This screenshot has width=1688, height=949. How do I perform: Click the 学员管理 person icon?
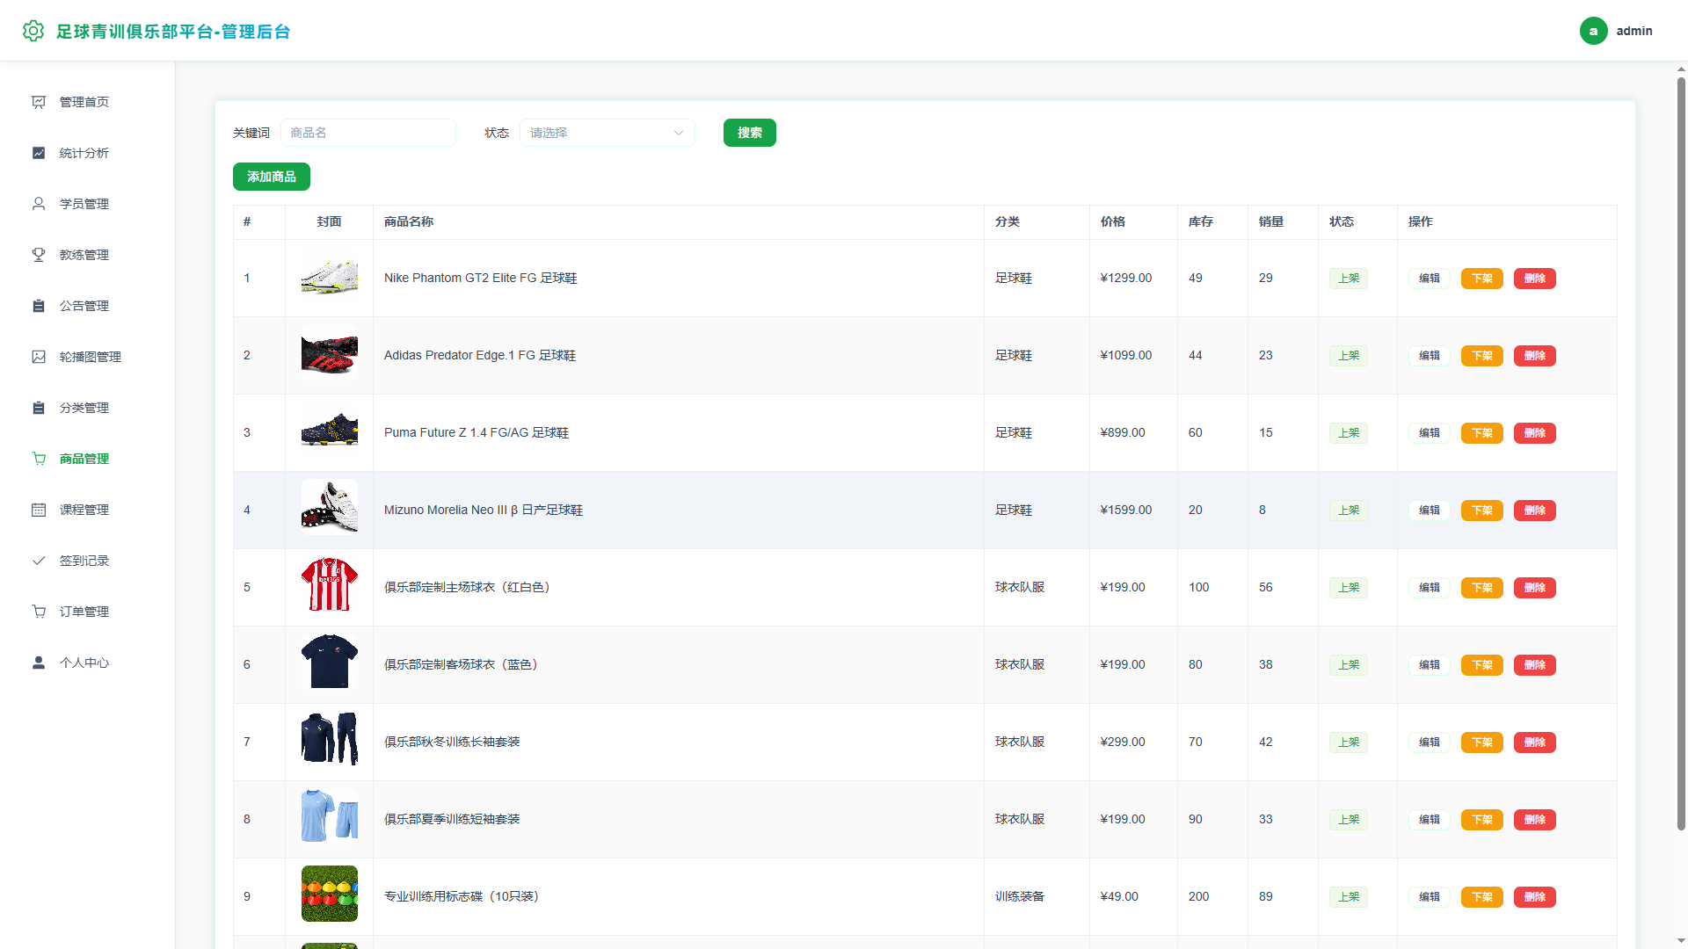tap(39, 204)
